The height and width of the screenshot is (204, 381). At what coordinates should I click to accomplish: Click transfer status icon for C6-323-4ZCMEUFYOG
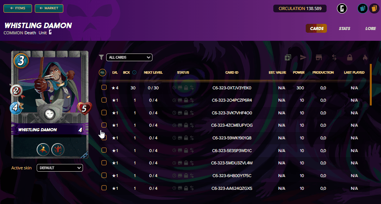point(192,125)
